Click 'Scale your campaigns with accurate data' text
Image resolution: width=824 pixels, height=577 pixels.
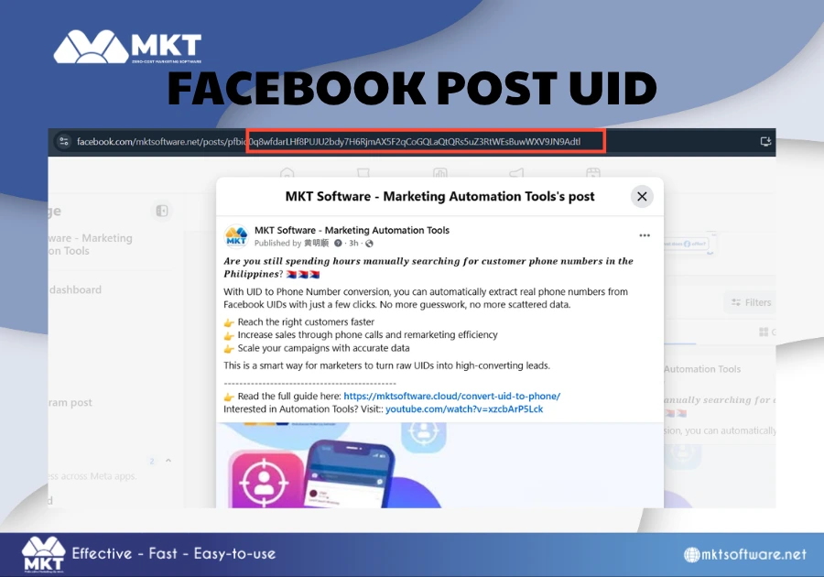pos(323,348)
